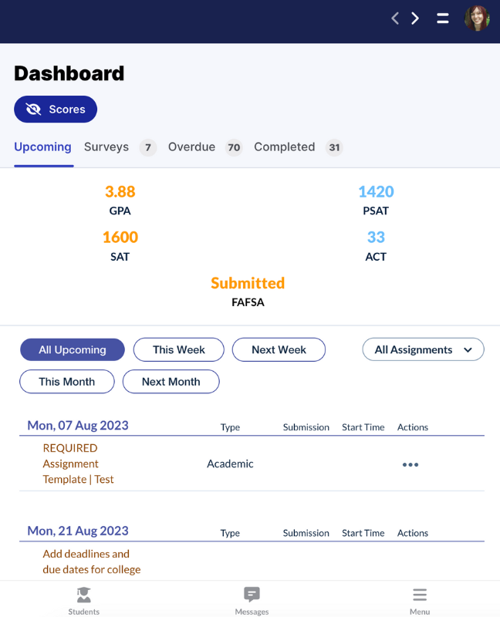The image size is (500, 617).
Task: Click the forward arrow in header
Action: click(415, 19)
